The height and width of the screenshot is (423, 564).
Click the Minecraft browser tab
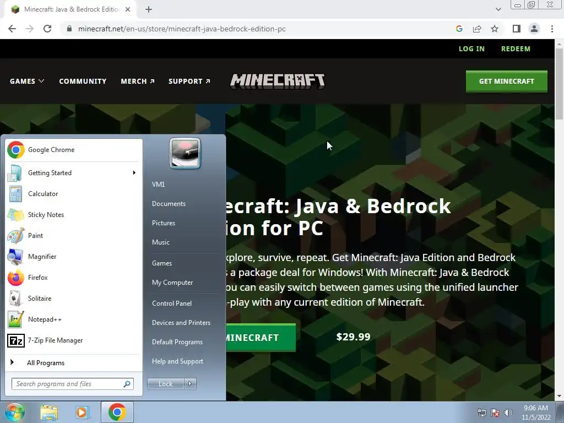click(70, 10)
